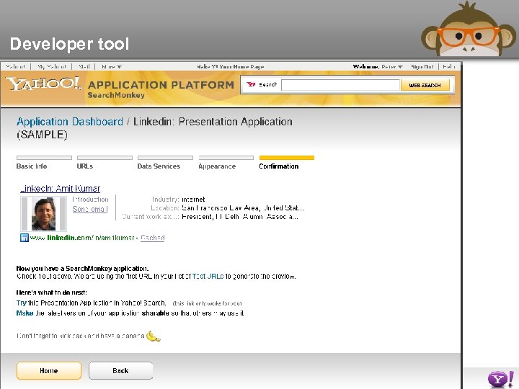519x389 pixels.
Task: Click the Yahoo! link in the top bar
Action: [x=16, y=67]
